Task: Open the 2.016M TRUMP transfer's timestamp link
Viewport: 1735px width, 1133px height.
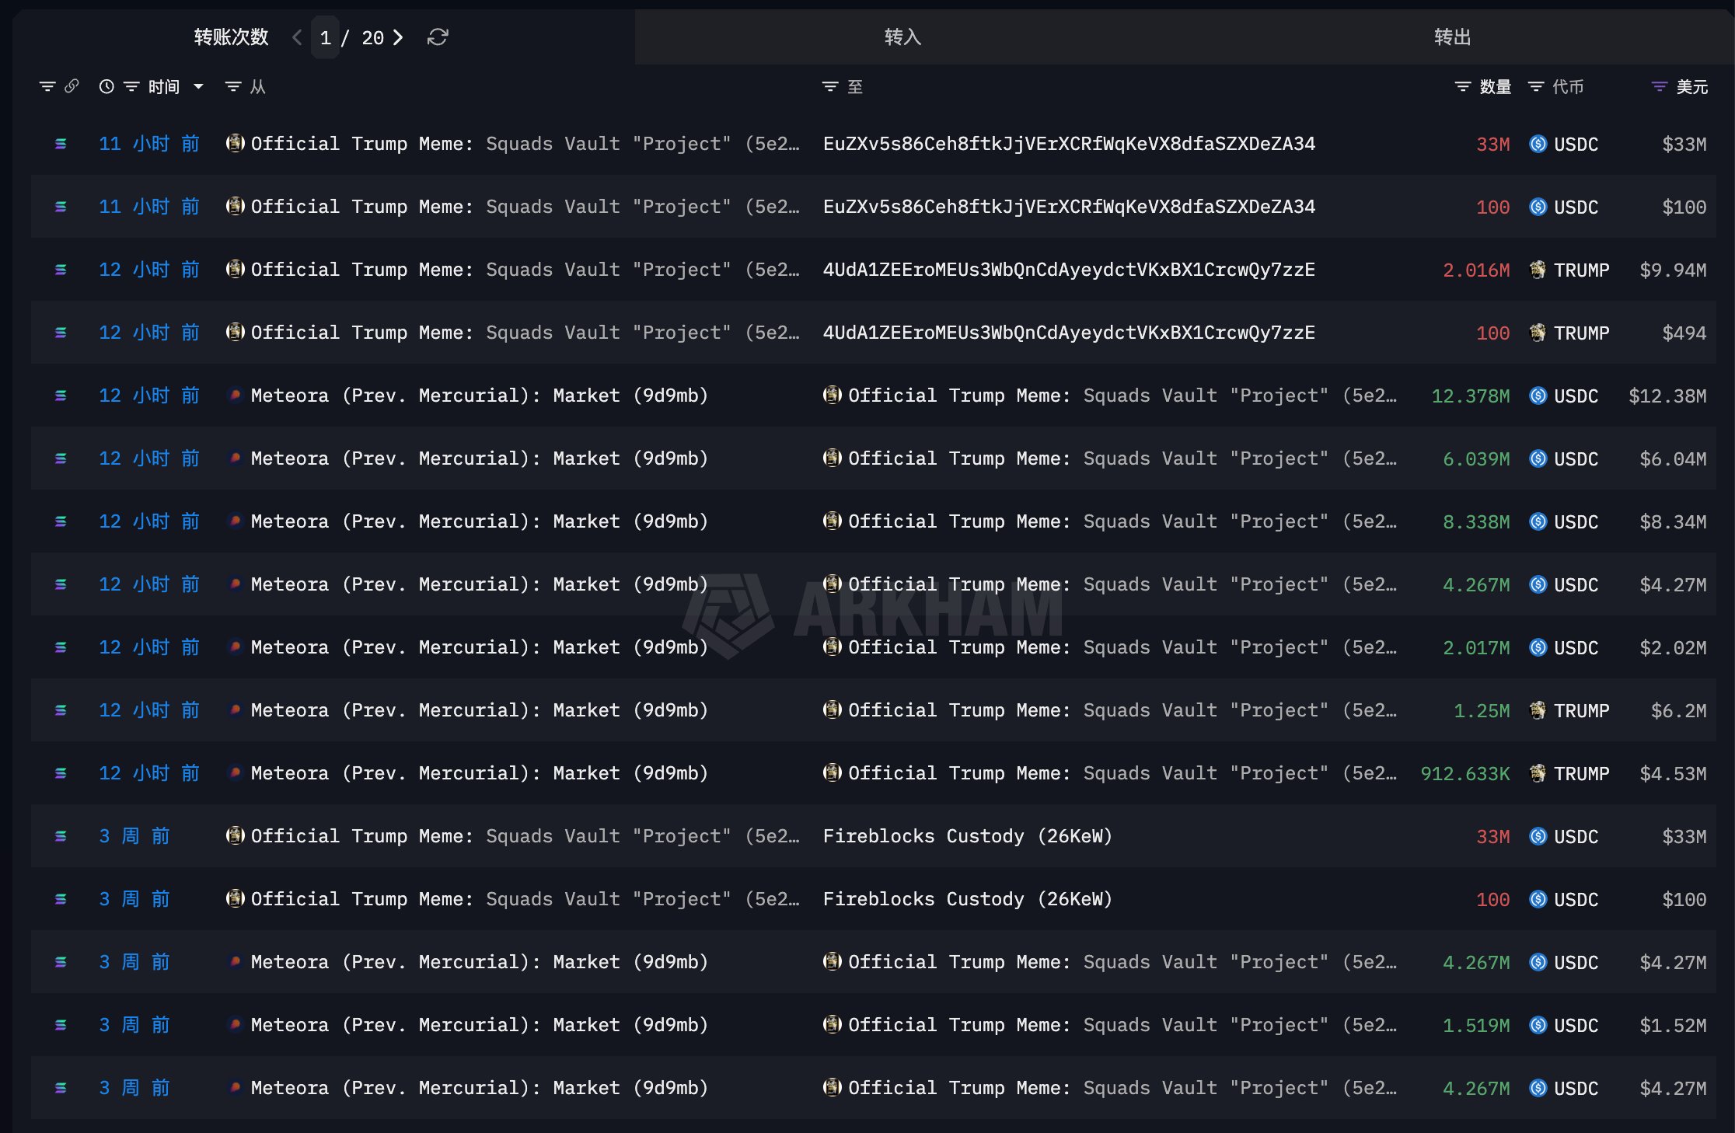Action: (149, 270)
